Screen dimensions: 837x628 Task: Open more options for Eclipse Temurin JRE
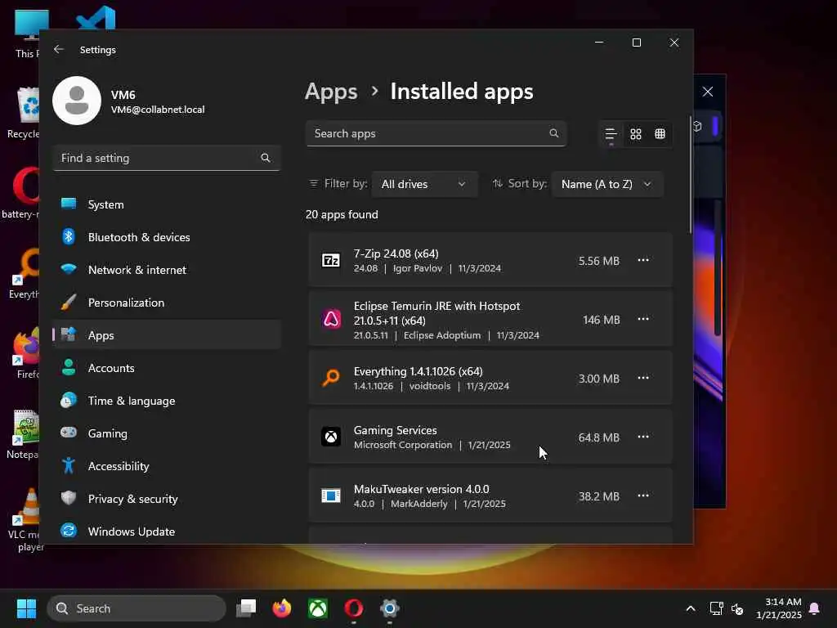pyautogui.click(x=643, y=319)
